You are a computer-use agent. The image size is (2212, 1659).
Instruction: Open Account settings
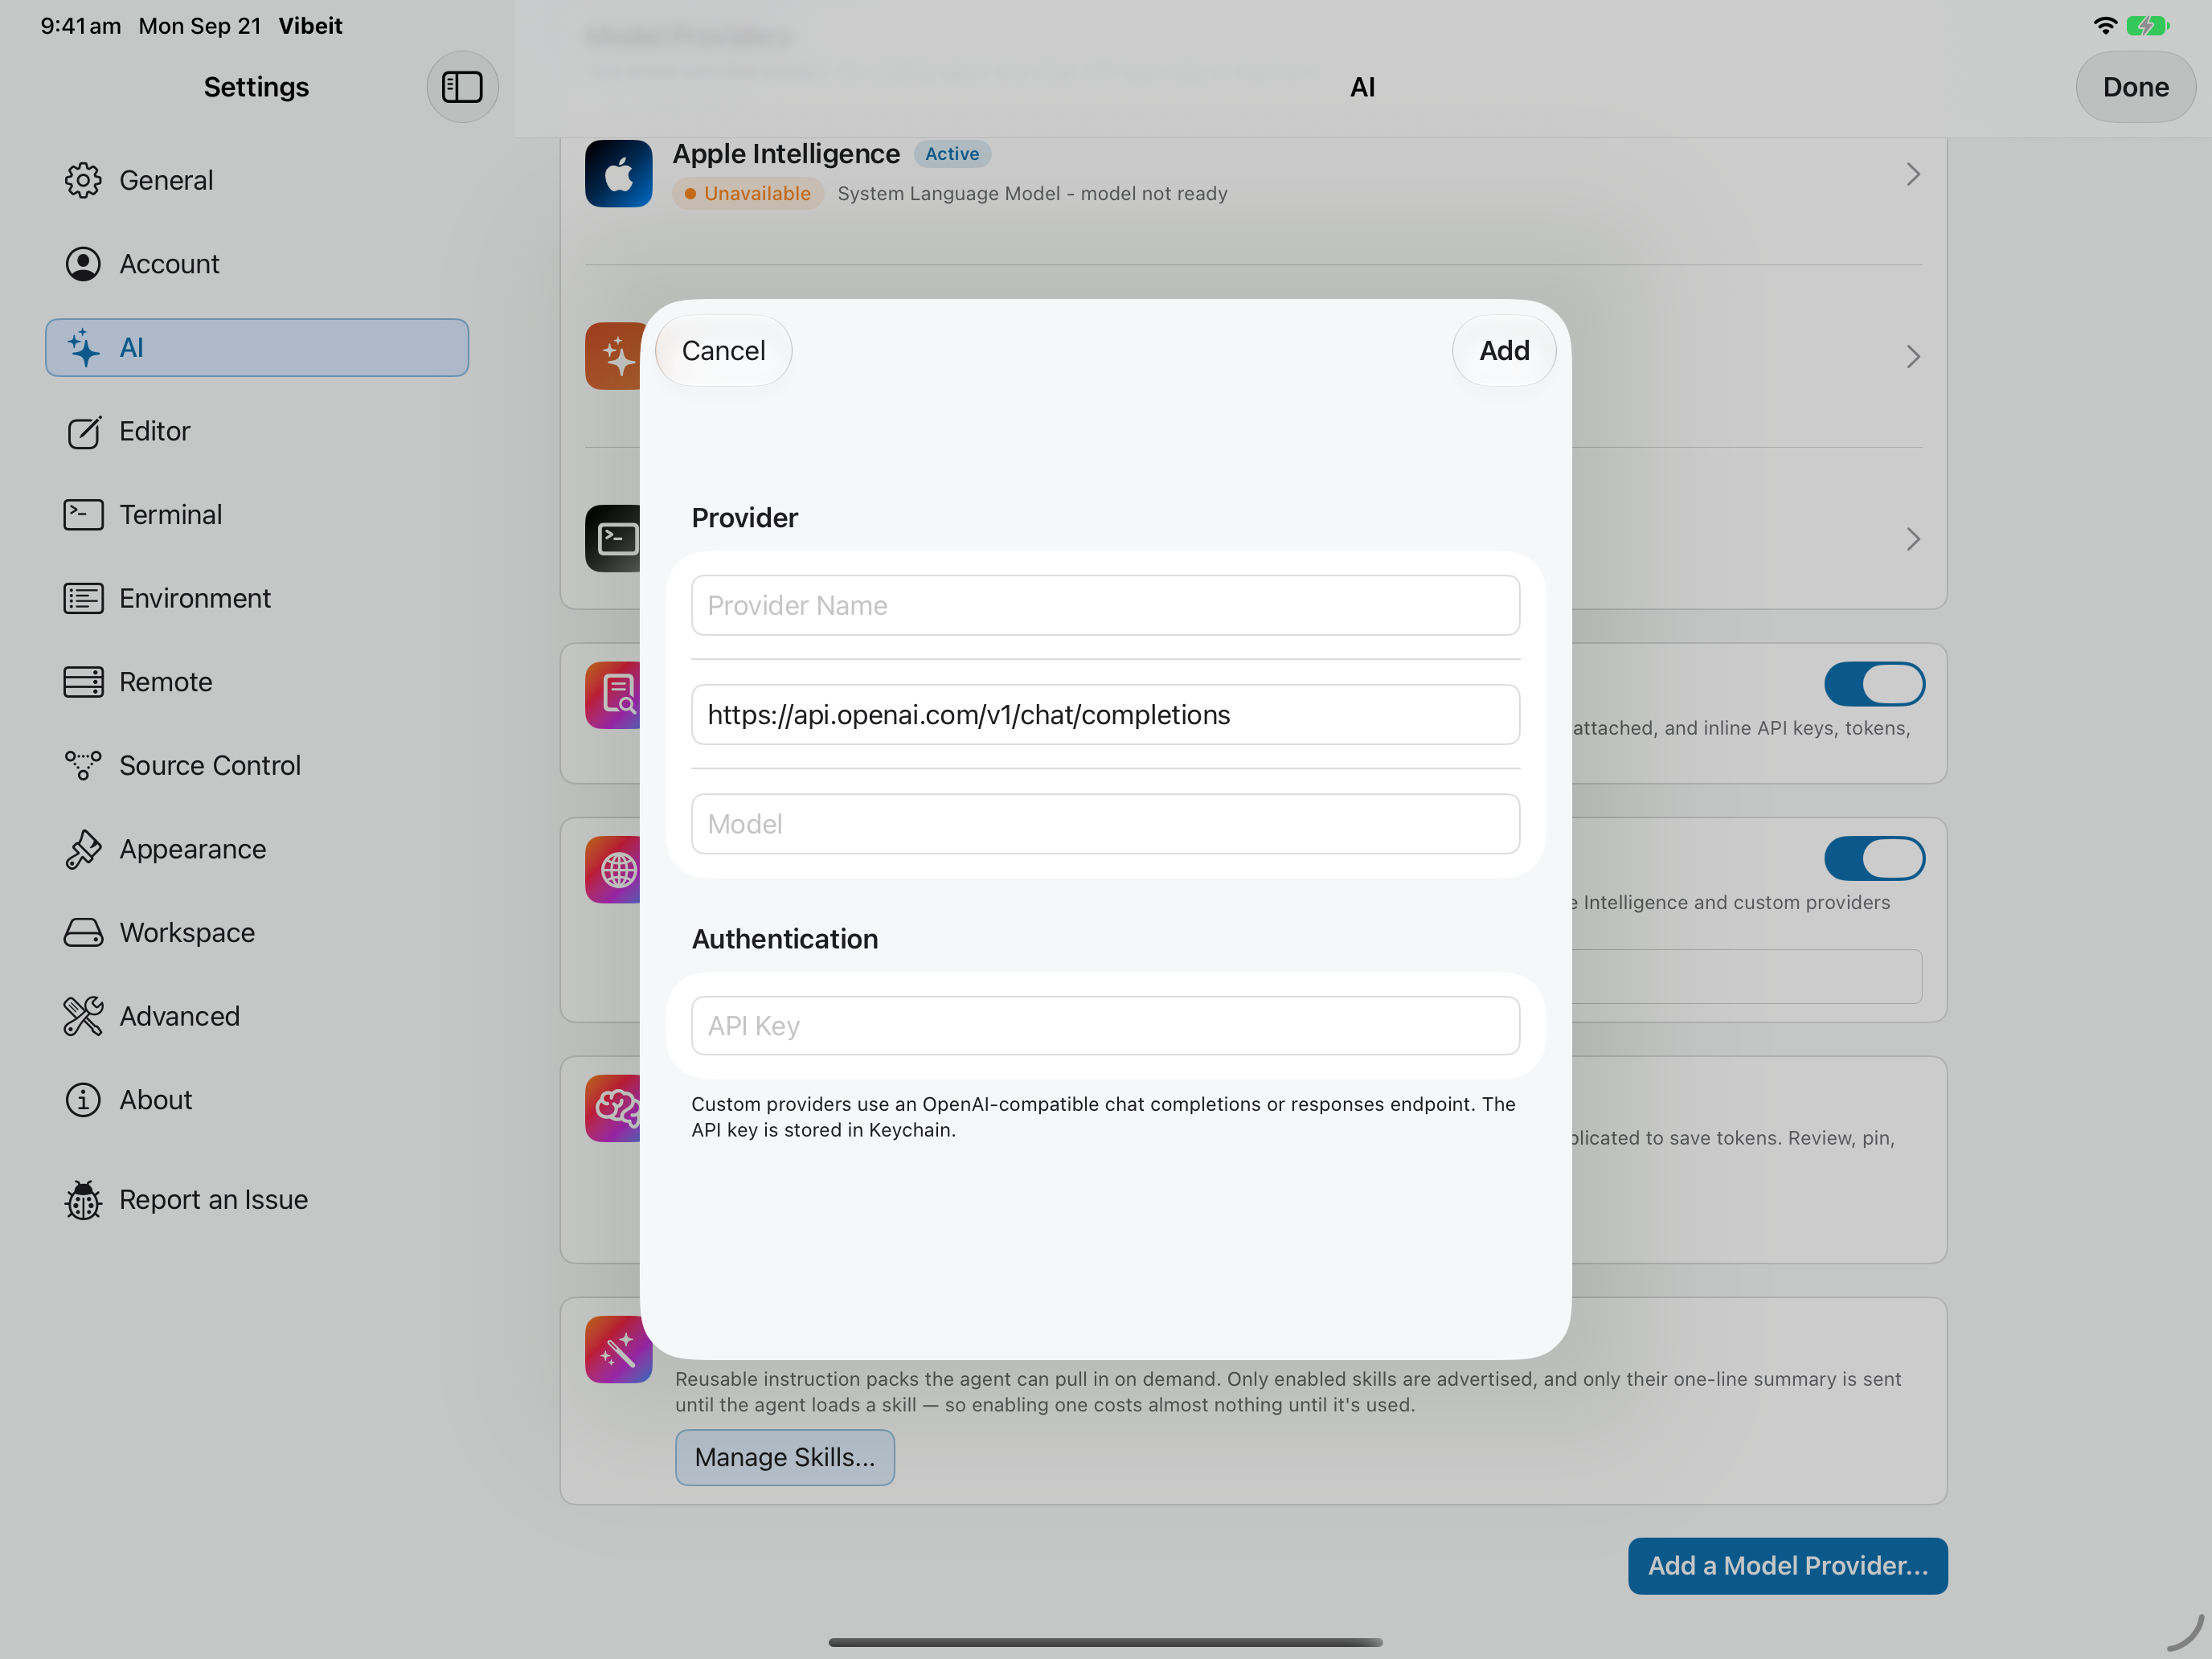257,264
